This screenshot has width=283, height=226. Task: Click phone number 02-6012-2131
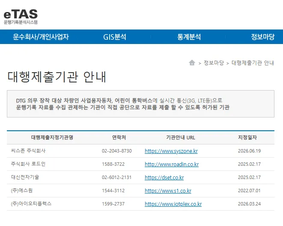point(116,177)
